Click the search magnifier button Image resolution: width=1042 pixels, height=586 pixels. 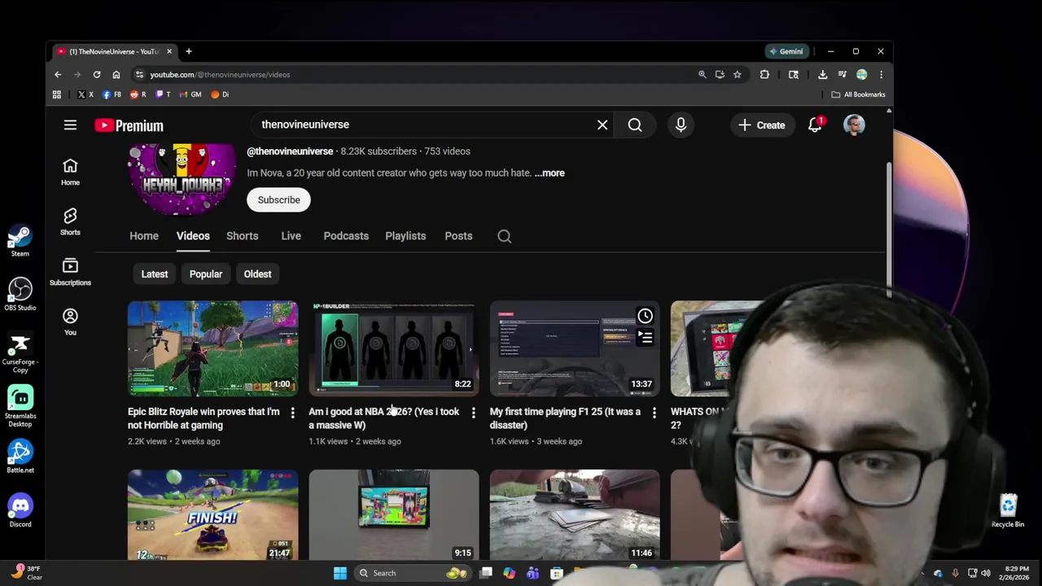pos(635,125)
